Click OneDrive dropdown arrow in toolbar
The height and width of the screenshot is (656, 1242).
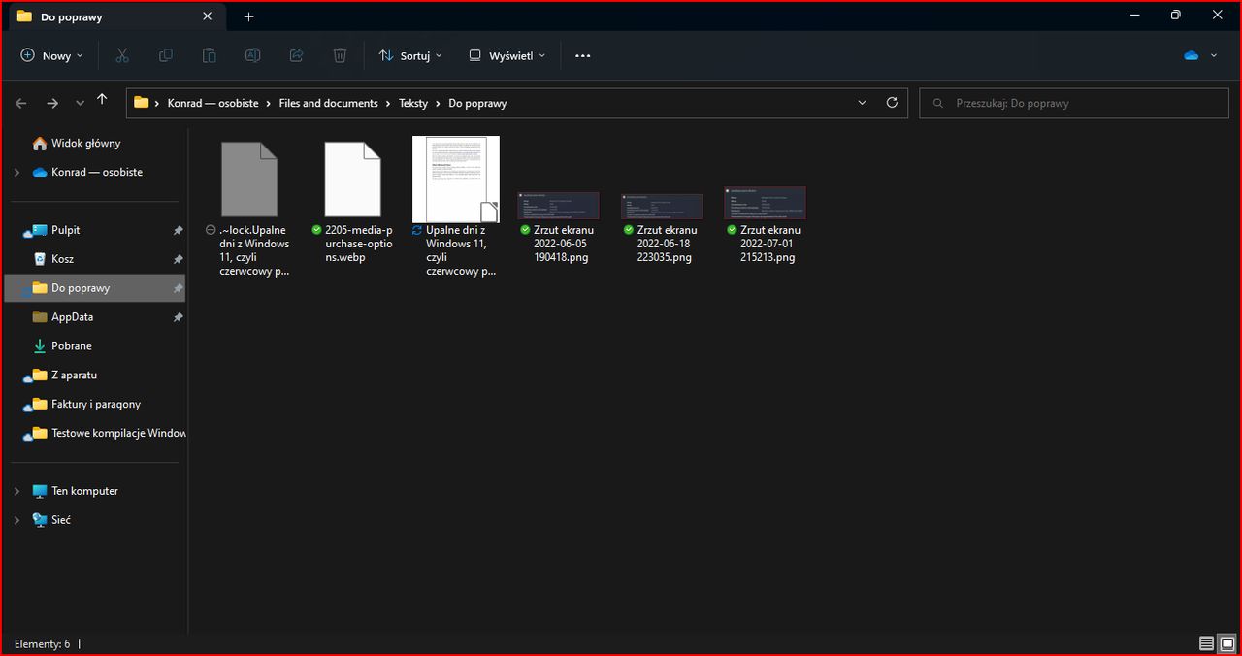[1214, 56]
